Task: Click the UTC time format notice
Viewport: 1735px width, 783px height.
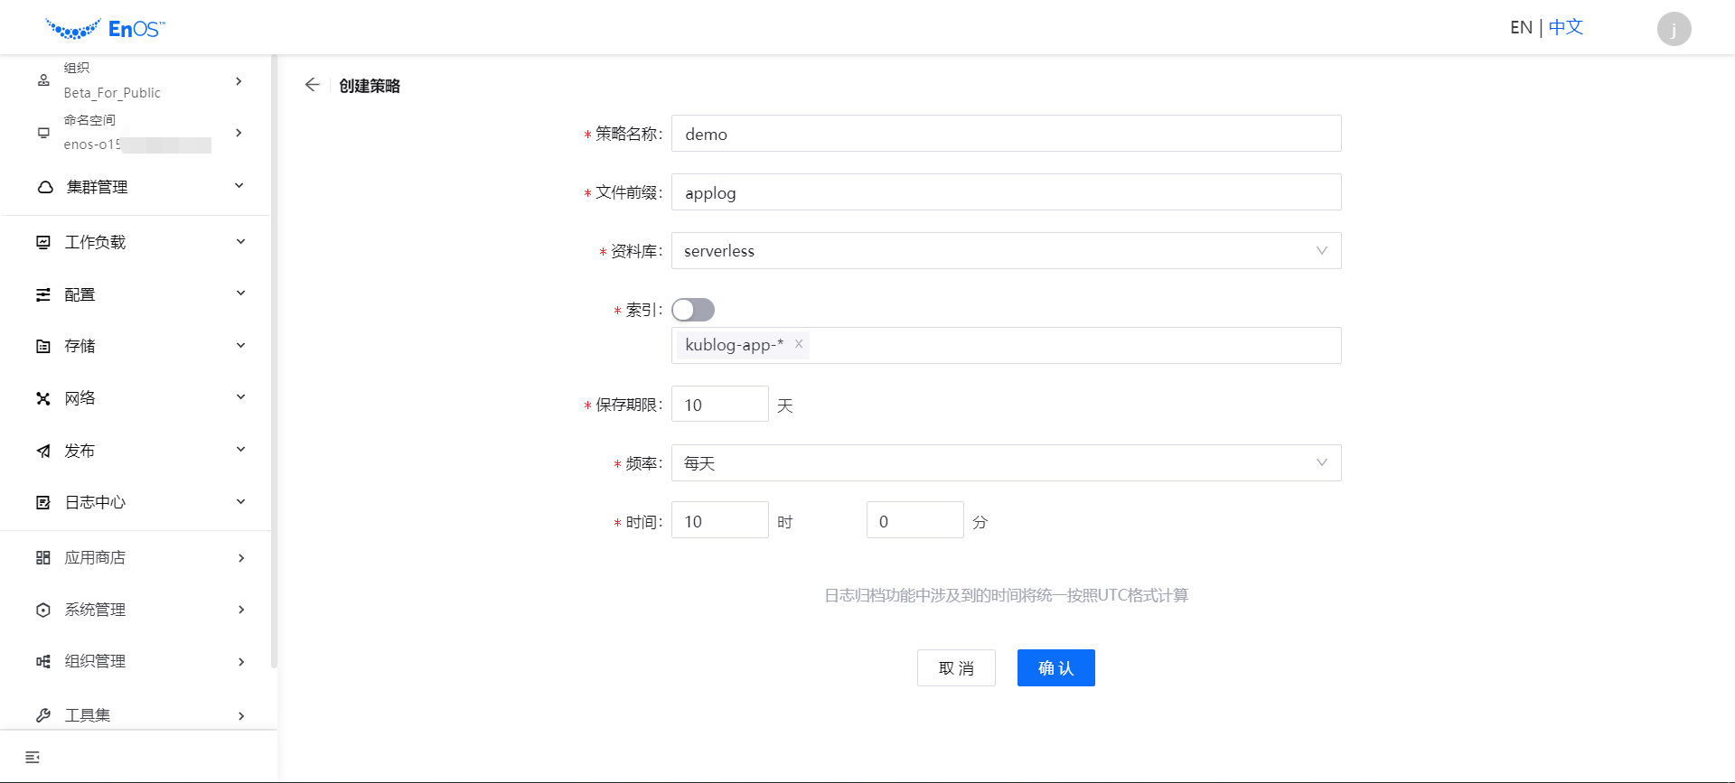Action: (1006, 595)
